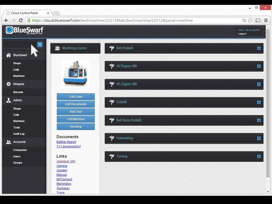This screenshot has width=272, height=204.
Task: Reload the page with refresh icon
Action: tap(21, 20)
